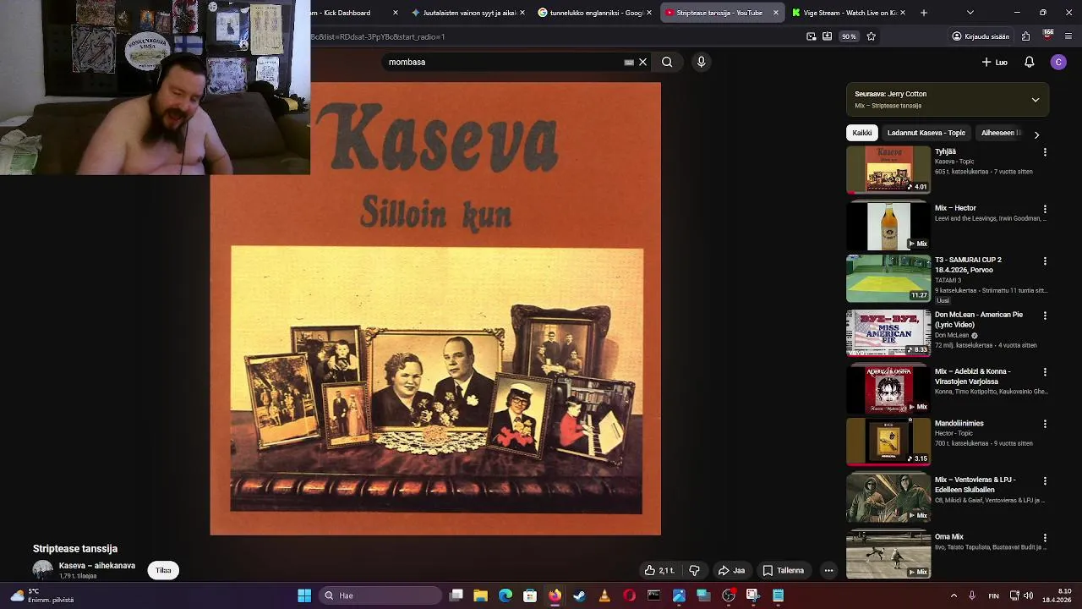Screen dimensions: 1082x609
Task: Click Kaseva channel avatar
Action: tap(42, 570)
